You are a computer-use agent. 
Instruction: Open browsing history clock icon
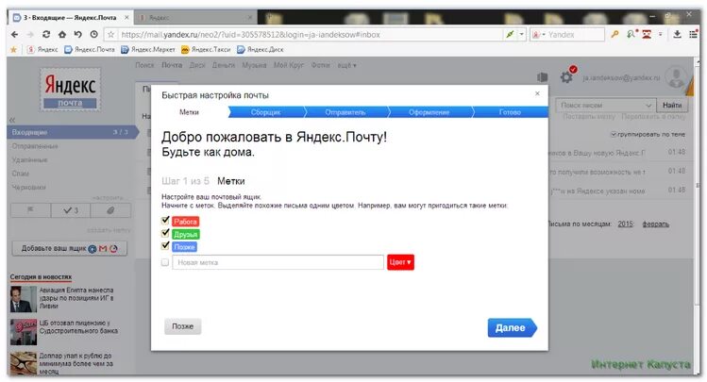pyautogui.click(x=93, y=35)
